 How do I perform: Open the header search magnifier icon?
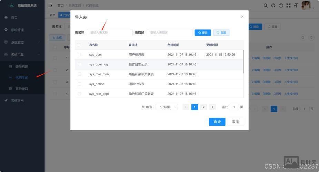point(266,6)
